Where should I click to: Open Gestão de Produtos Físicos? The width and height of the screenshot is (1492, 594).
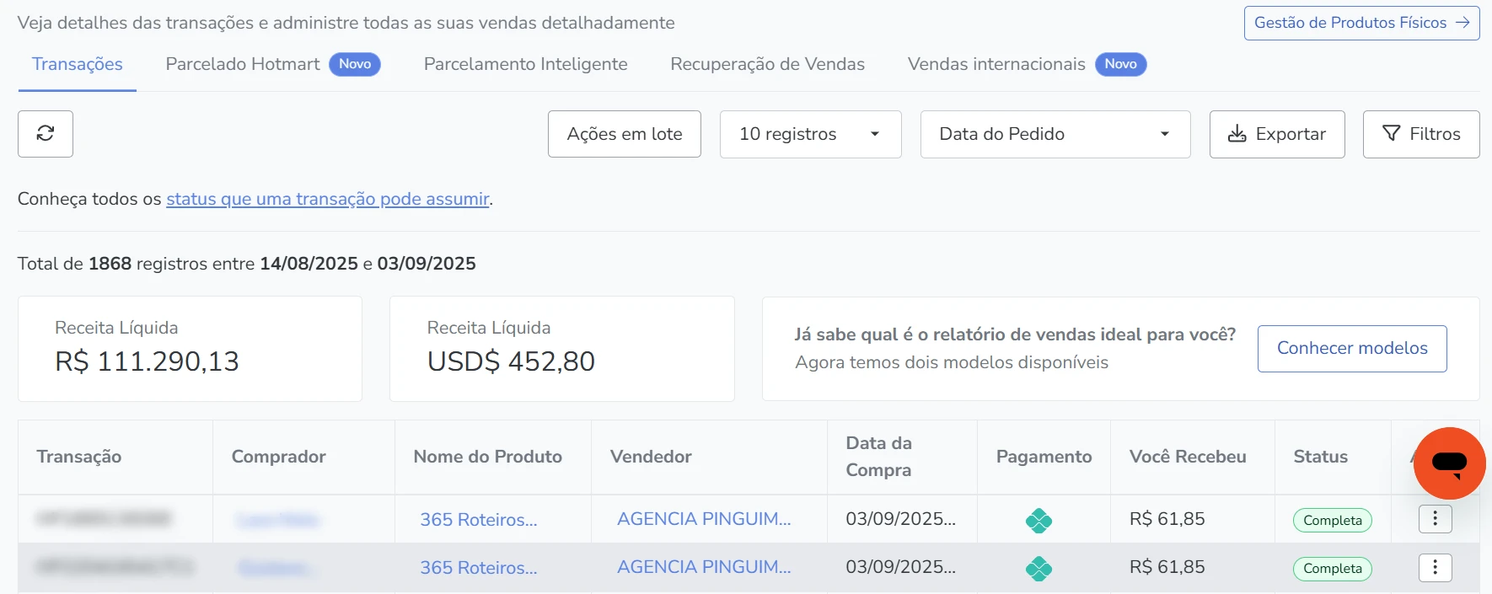coord(1361,23)
